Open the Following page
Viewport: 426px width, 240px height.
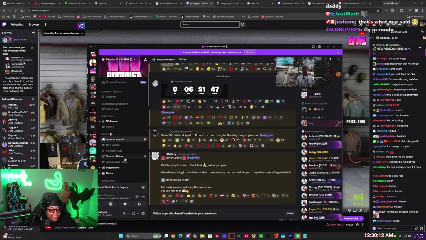coord(17,24)
